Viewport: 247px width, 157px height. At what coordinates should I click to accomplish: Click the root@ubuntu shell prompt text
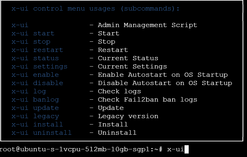coord(81,149)
